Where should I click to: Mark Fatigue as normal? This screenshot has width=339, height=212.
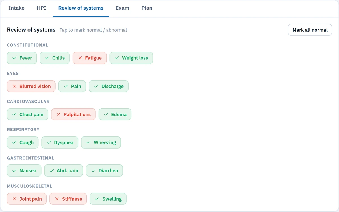pyautogui.click(x=90, y=58)
